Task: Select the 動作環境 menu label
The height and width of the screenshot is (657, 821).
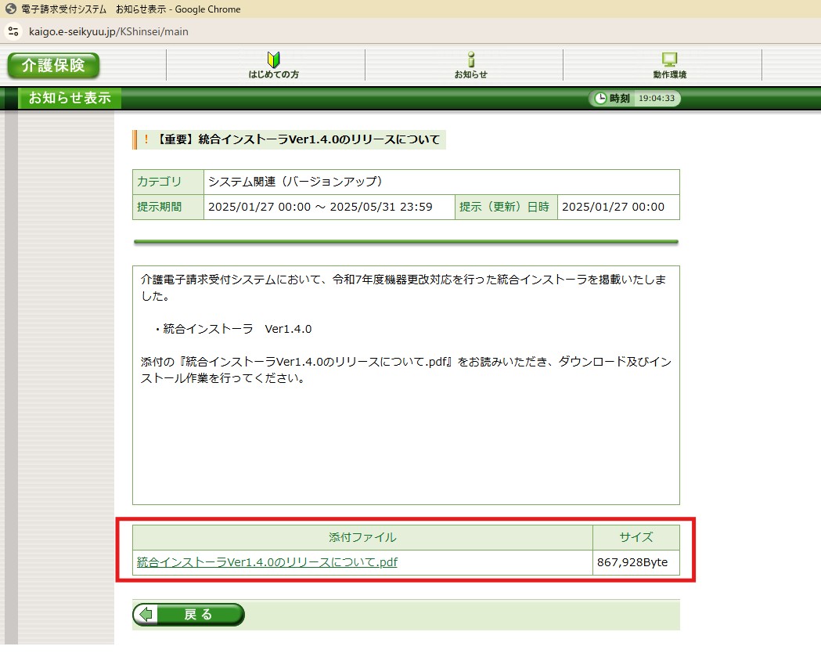Action: point(669,75)
